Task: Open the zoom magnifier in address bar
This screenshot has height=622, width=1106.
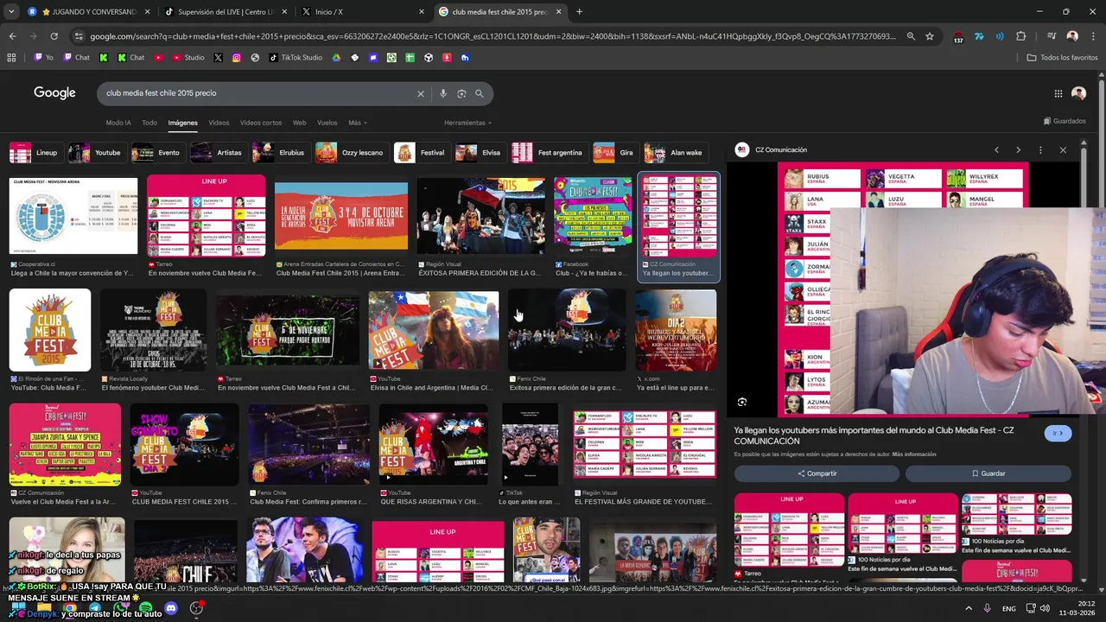Action: 911,36
